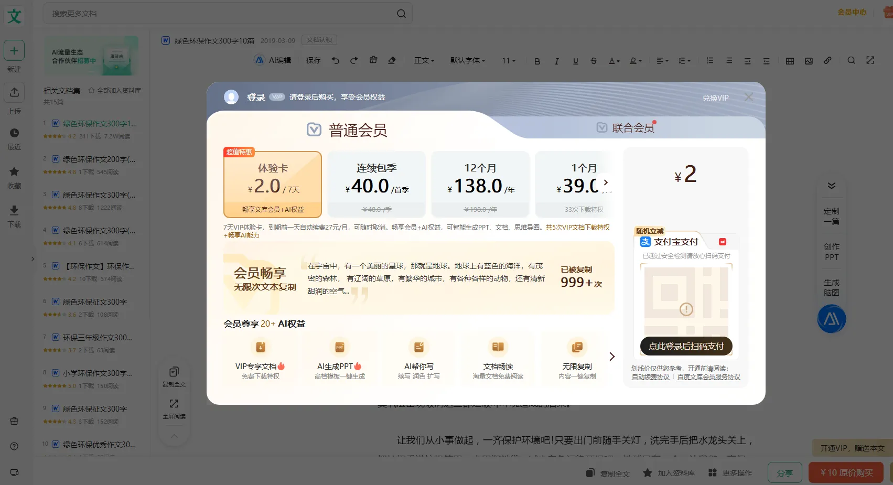Click the blue AI assistant round icon
Viewport: 893px width, 485px height.
tap(832, 319)
